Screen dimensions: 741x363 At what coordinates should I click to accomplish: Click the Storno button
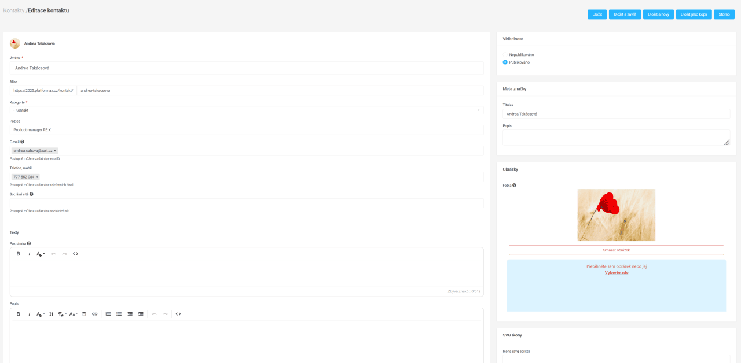724,14
